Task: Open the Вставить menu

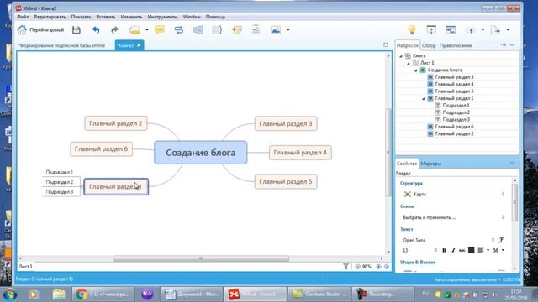Action: click(x=106, y=17)
